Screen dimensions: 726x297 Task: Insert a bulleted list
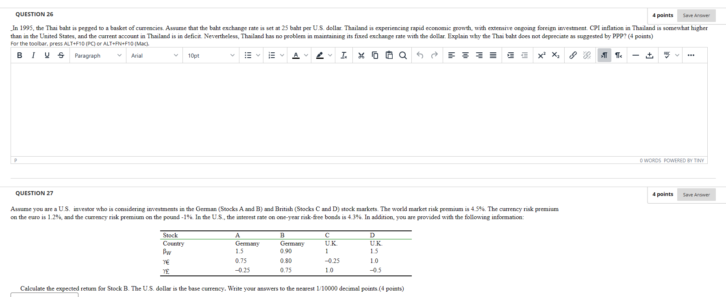click(248, 55)
